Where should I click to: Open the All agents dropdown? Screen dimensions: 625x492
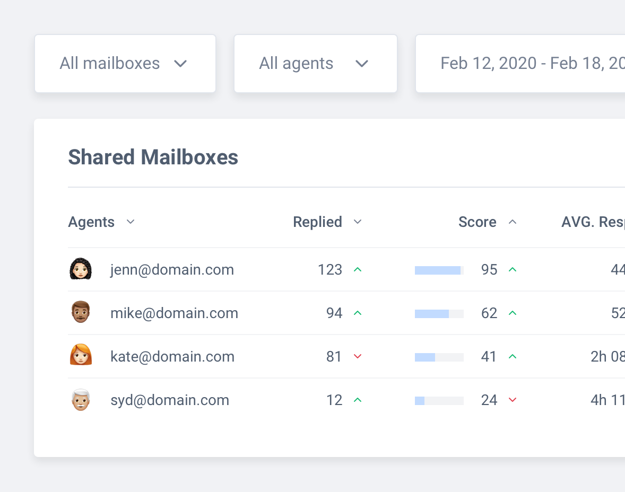pyautogui.click(x=315, y=63)
